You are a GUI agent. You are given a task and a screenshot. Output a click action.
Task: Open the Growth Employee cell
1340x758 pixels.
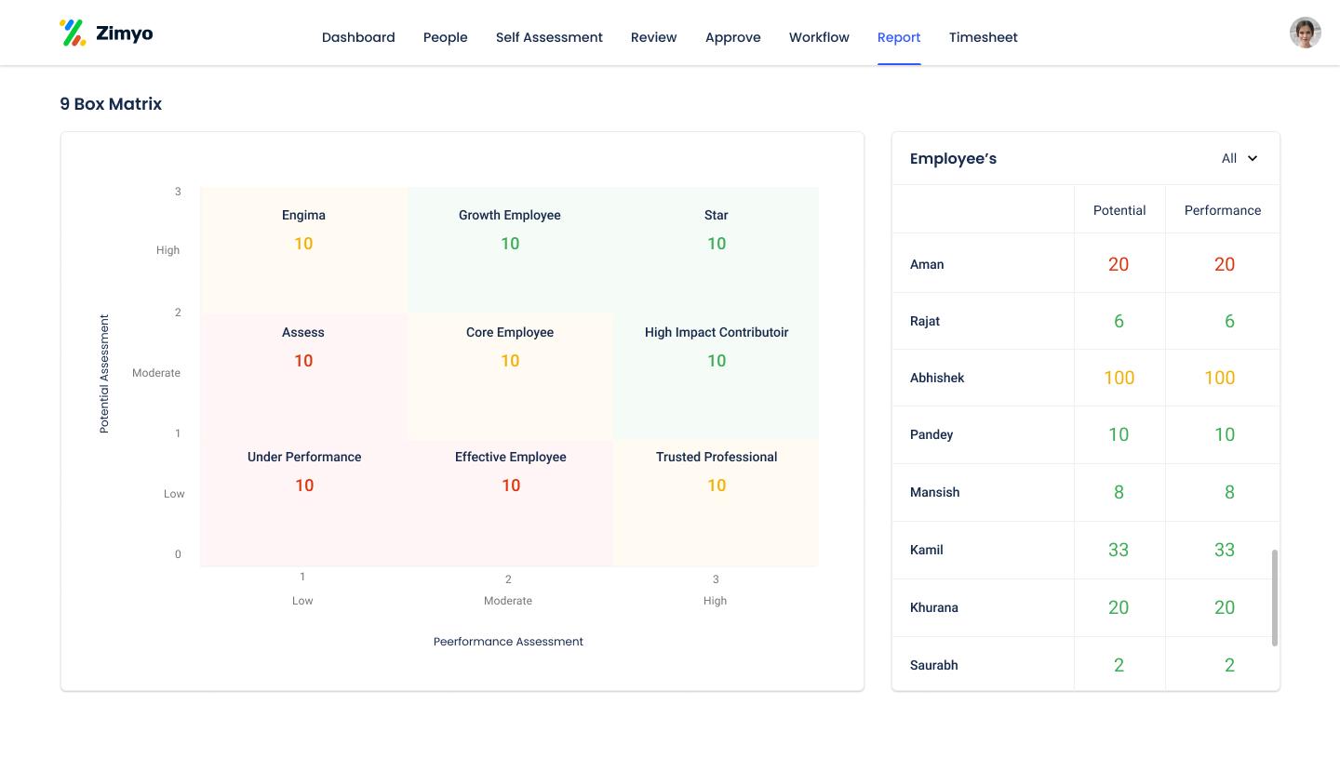pos(510,249)
